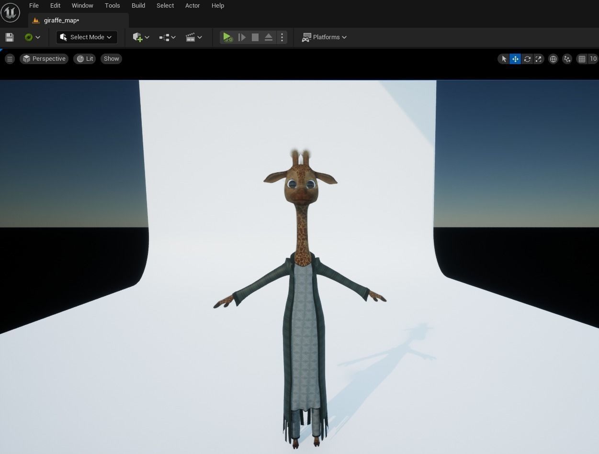
Task: Choose the Select objects arrow tool
Action: (503, 59)
